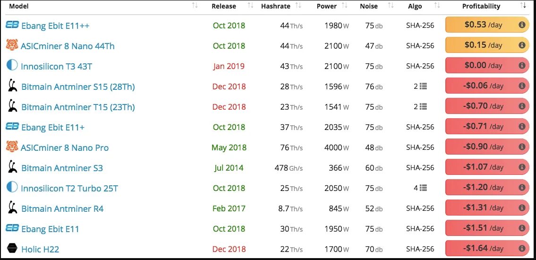Open the ASICminer 8 Nano Pro link
This screenshot has height=260, width=536.
(65, 147)
